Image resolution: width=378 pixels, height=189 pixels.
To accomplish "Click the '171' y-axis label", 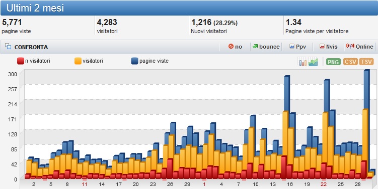I will coord(13,119).
